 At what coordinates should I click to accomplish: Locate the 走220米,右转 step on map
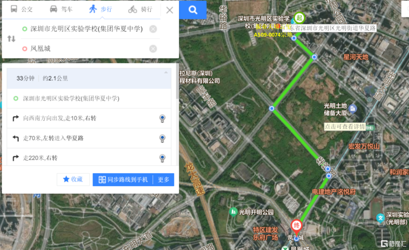tap(162, 158)
